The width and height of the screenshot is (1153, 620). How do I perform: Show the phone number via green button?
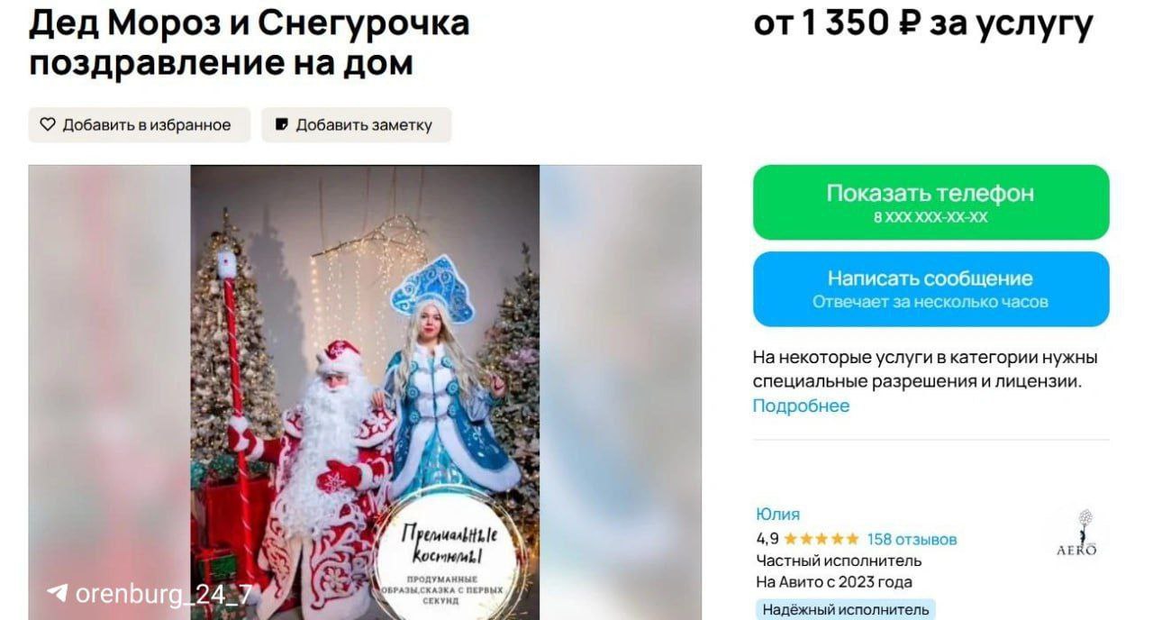point(931,202)
